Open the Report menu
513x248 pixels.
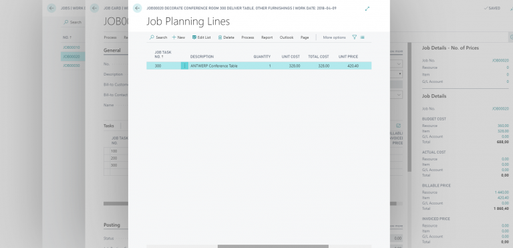tap(267, 37)
